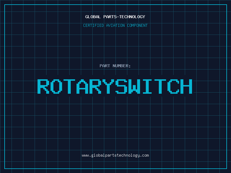Select the letter W in ROTARYSWITCH

pos(135,86)
